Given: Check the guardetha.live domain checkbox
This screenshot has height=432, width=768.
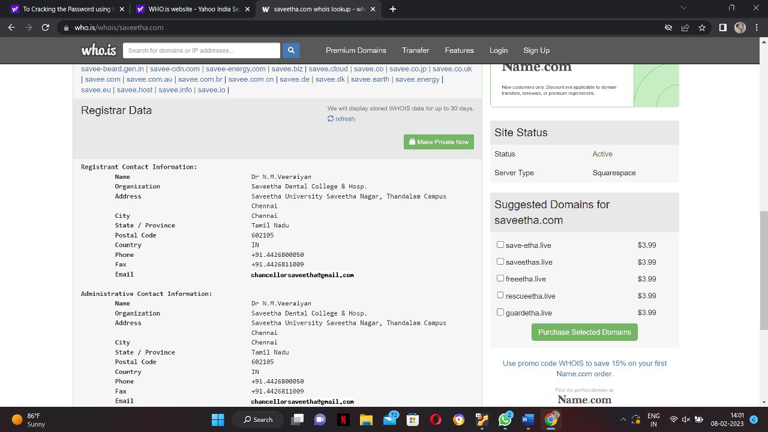Looking at the screenshot, I should 500,311.
